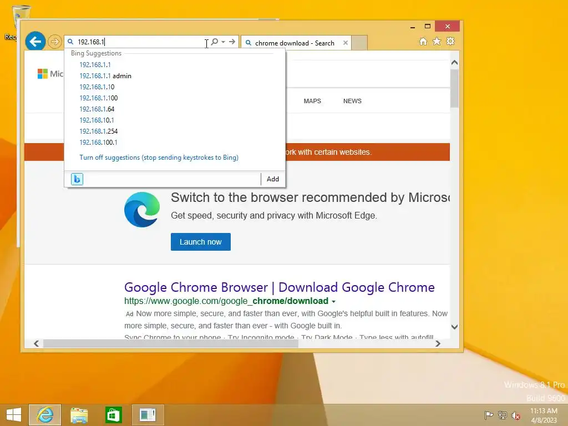Choose suggestion 192.168.1.1
Screen dimensions: 568x426
coord(95,64)
